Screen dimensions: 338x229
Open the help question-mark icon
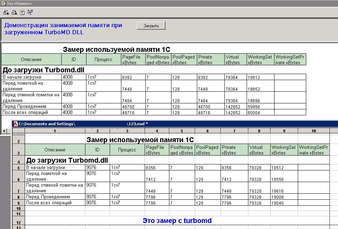[22, 12]
